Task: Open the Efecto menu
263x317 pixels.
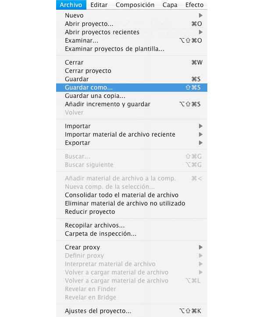Action: click(194, 5)
